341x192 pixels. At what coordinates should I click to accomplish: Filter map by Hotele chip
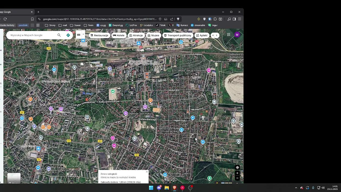[x=119, y=35]
